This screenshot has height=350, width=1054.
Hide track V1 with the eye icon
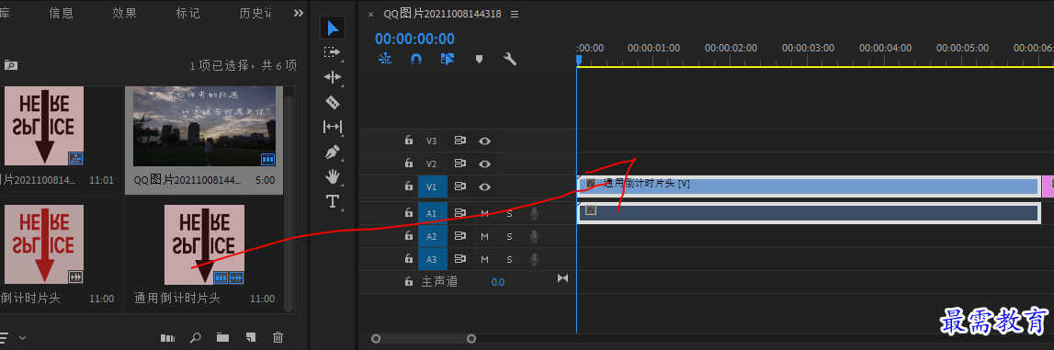(x=484, y=186)
